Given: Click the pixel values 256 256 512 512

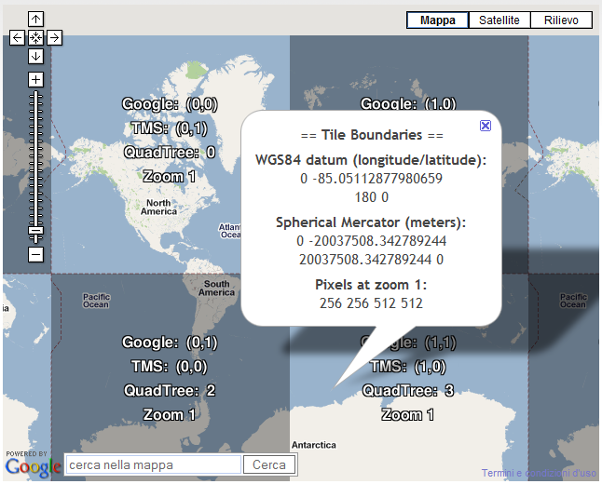Looking at the screenshot, I should click(371, 303).
